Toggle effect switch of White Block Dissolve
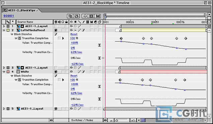This screenshot has height=124, width=213. point(56,76)
